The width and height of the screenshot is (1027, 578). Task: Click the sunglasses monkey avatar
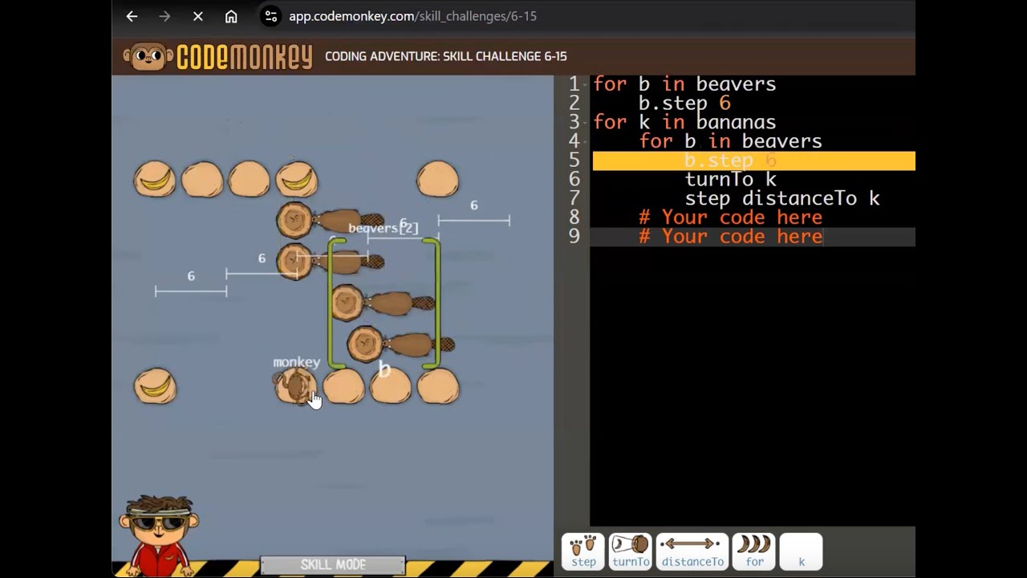click(x=159, y=534)
